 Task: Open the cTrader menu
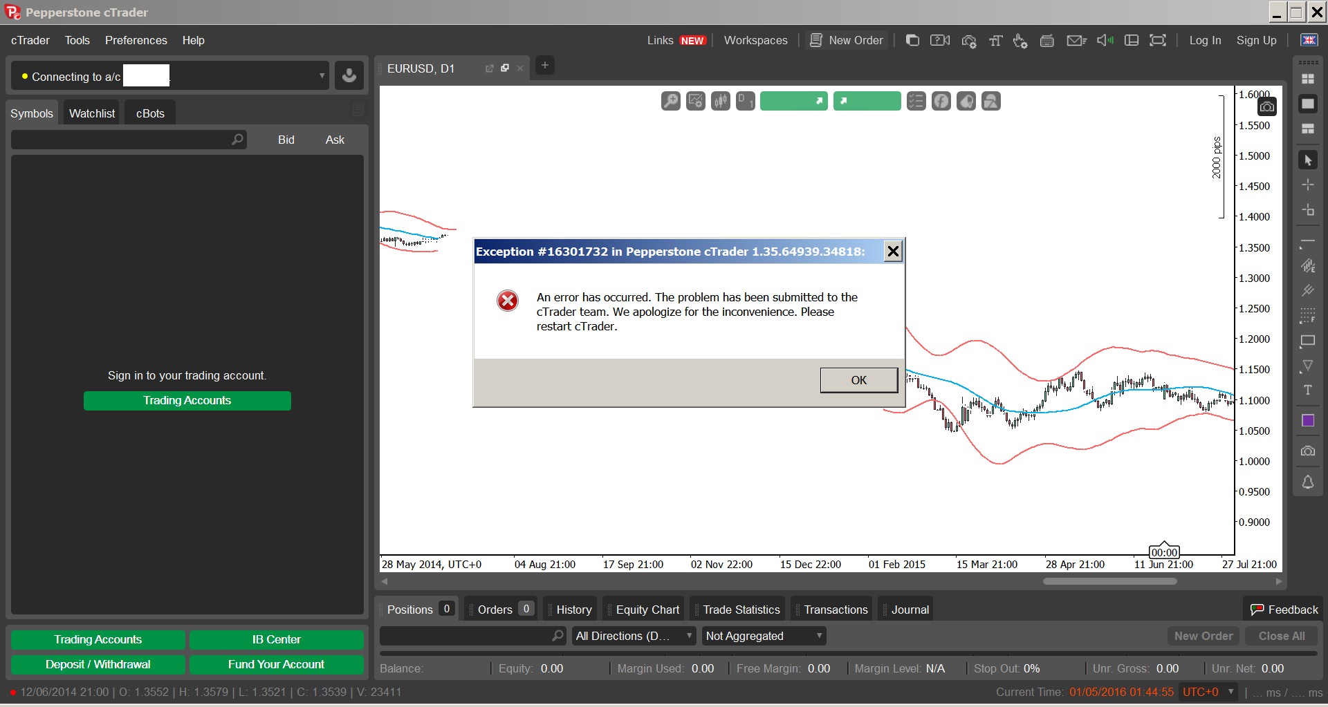[x=30, y=41]
